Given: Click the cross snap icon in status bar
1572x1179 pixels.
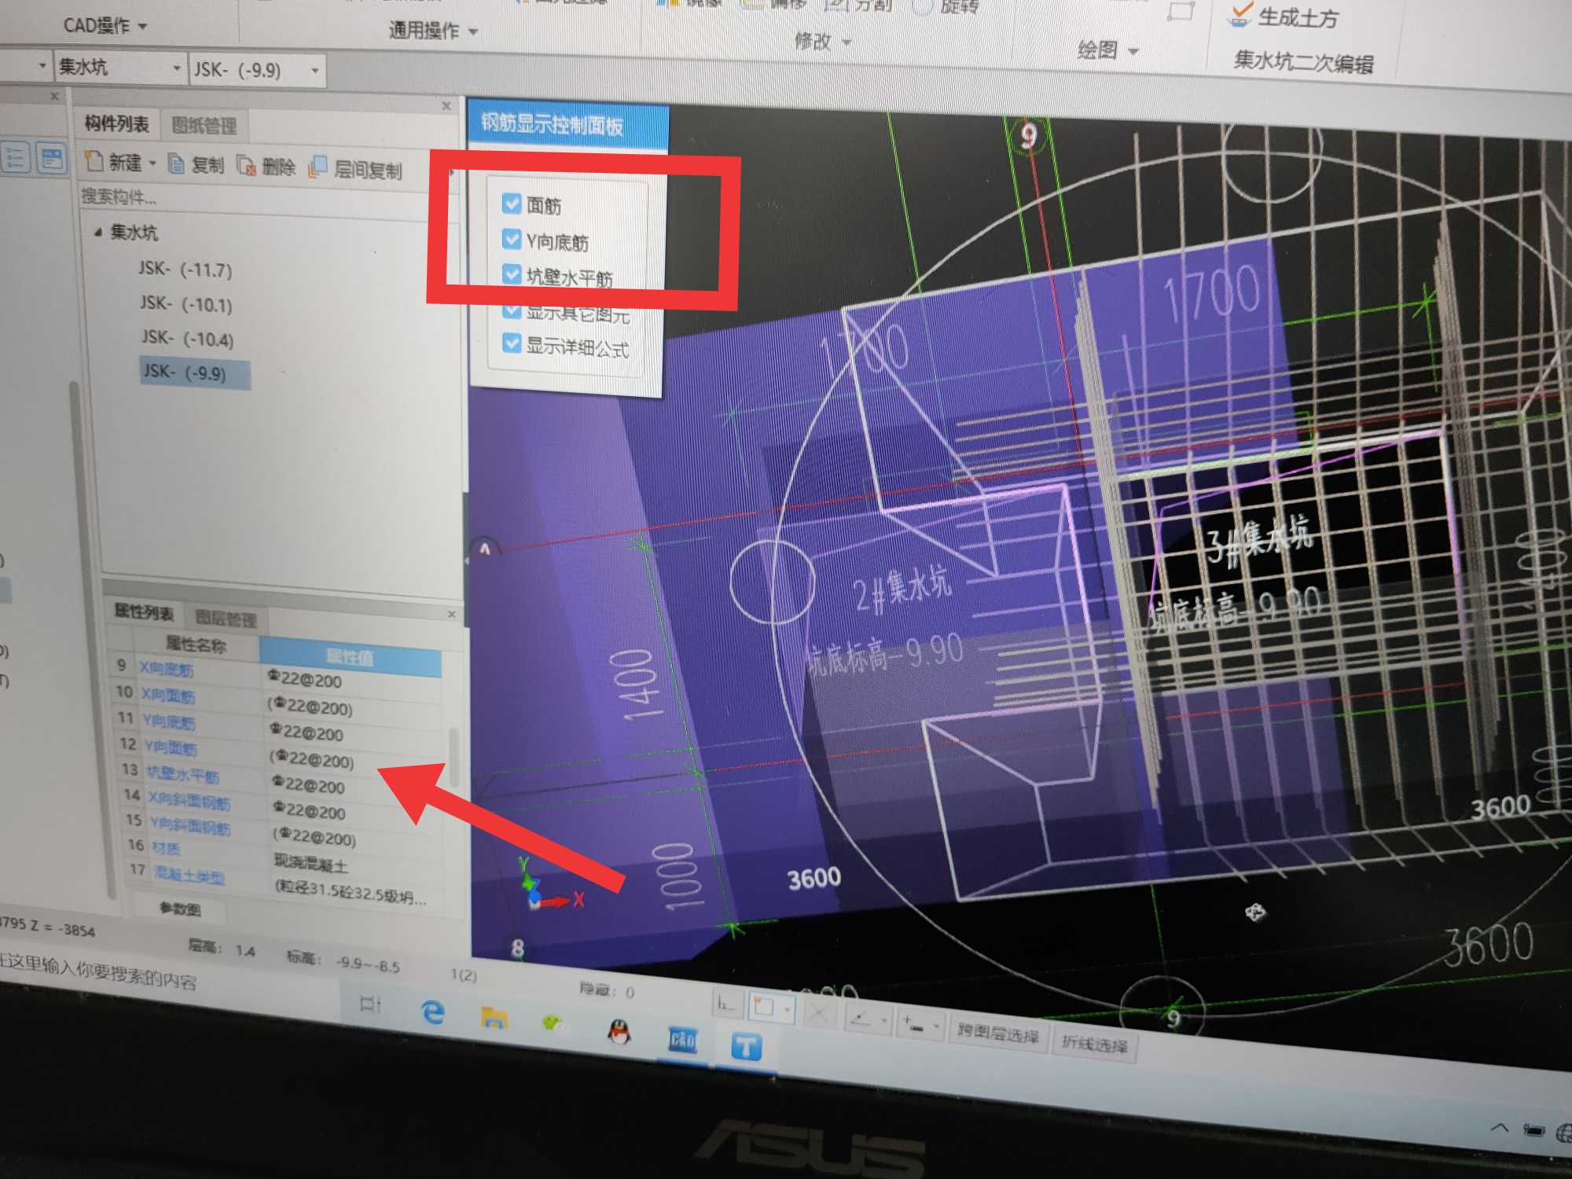Looking at the screenshot, I should coord(818,1012).
